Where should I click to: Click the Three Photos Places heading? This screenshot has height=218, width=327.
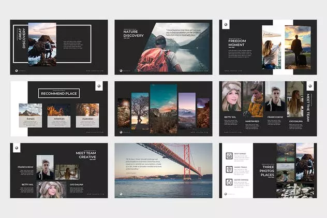tap(267, 171)
